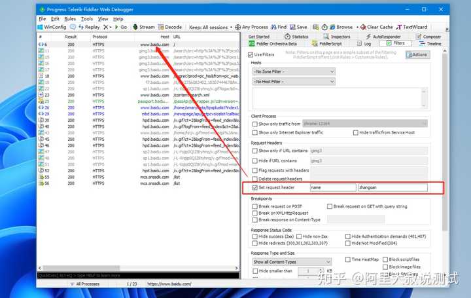The image size is (471, 298).
Task: Open the File menu
Action: (43, 18)
